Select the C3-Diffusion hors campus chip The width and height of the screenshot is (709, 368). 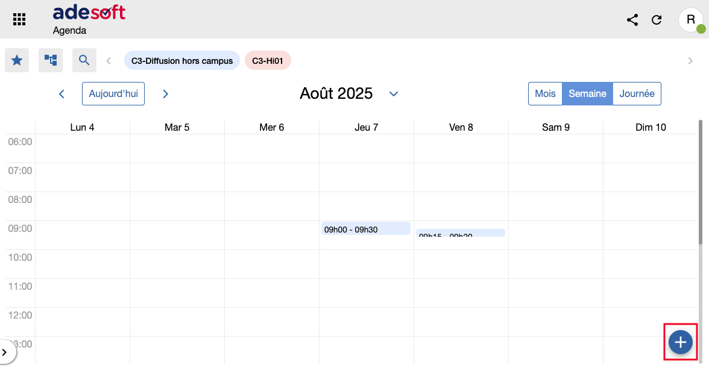click(x=182, y=61)
